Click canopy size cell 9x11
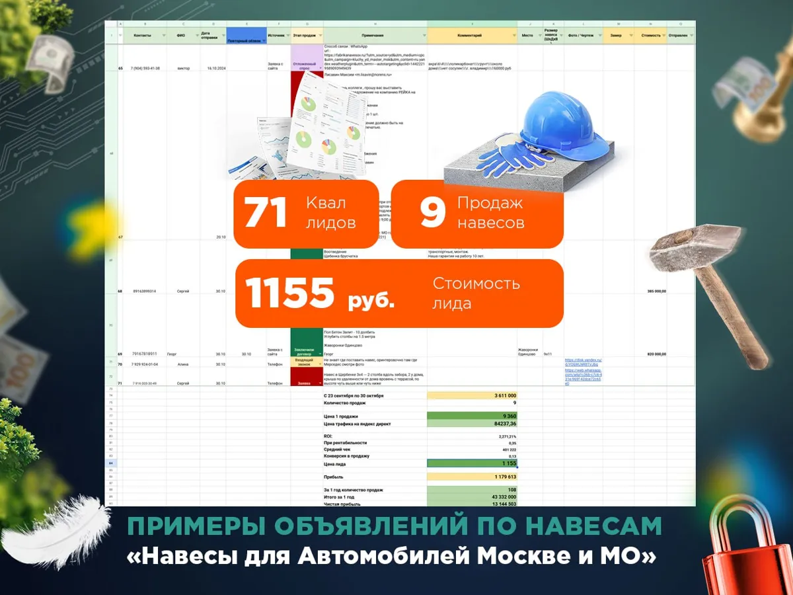Image resolution: width=793 pixels, height=595 pixels. tap(548, 354)
